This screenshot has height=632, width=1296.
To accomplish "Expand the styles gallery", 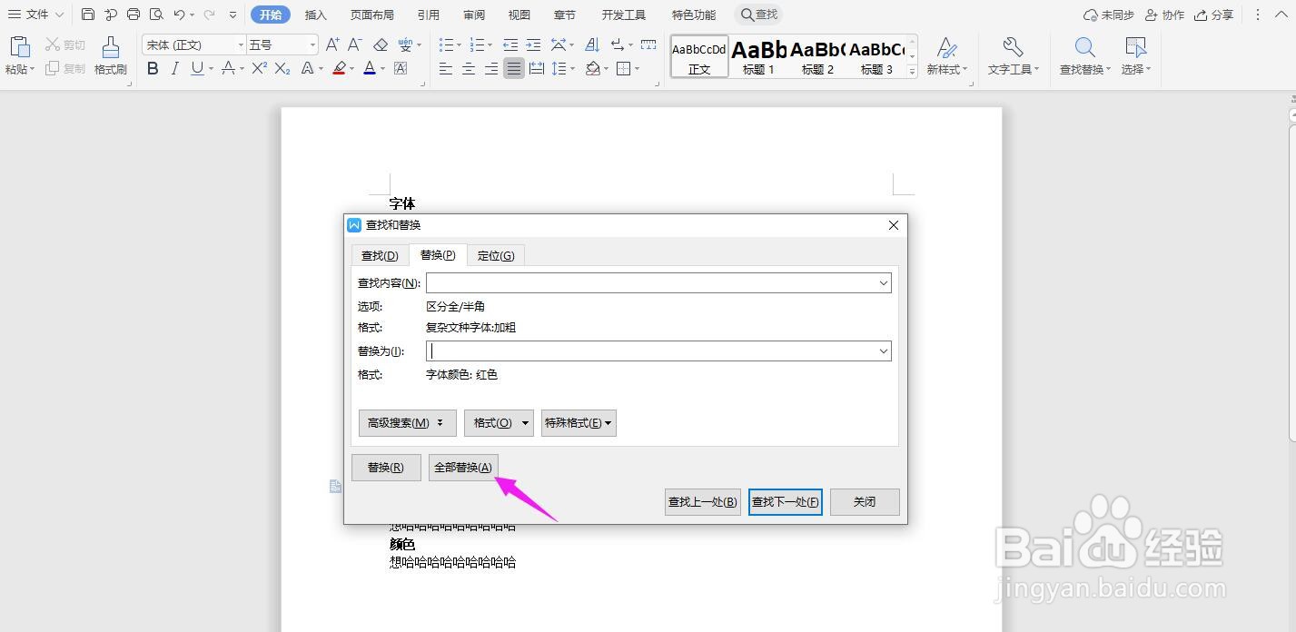I will pos(912,71).
